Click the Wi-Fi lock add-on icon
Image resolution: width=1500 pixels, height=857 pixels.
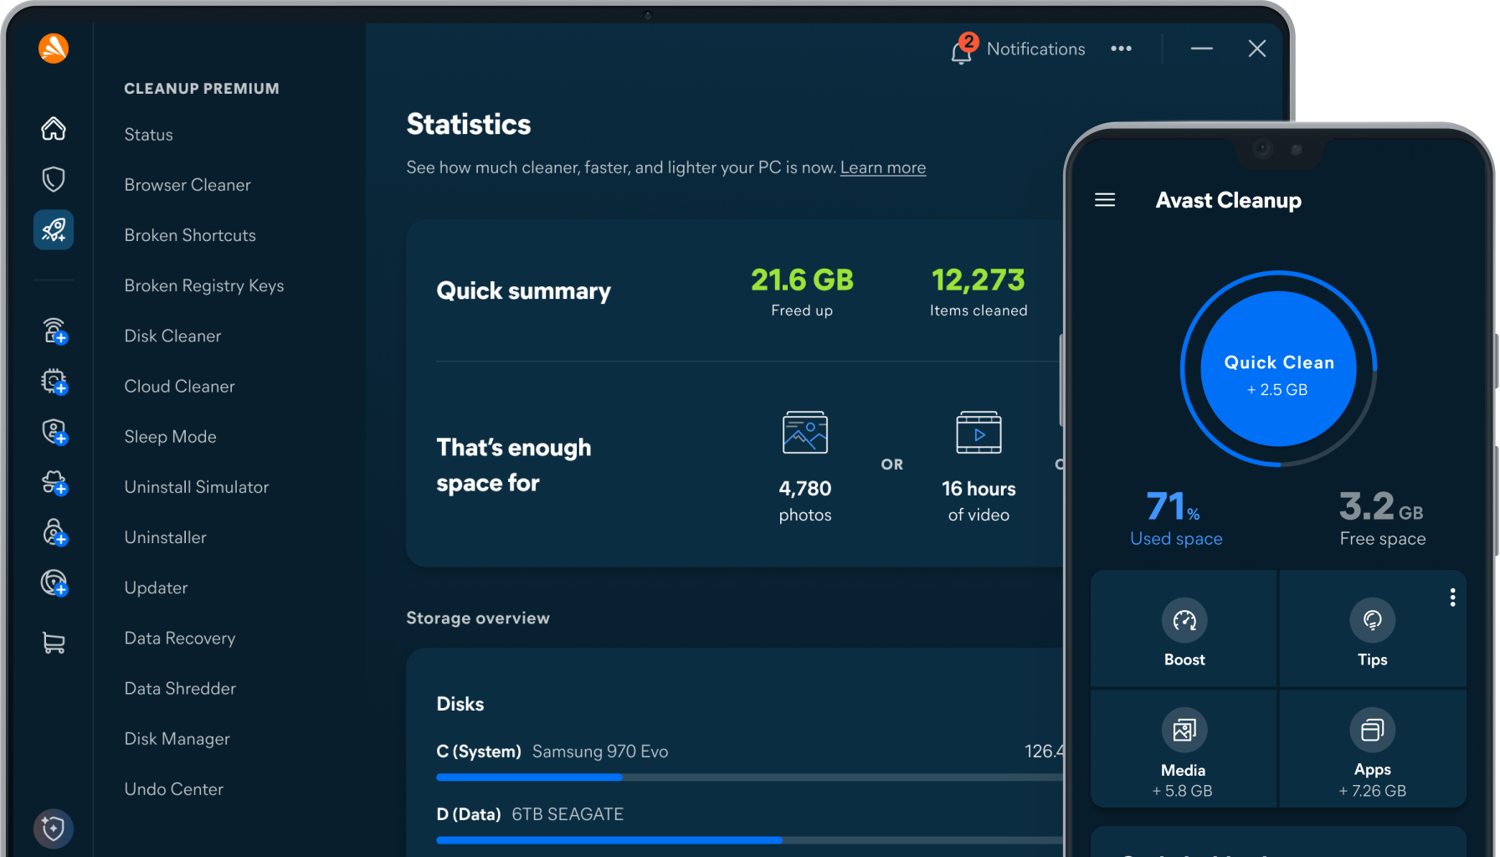coord(54,331)
